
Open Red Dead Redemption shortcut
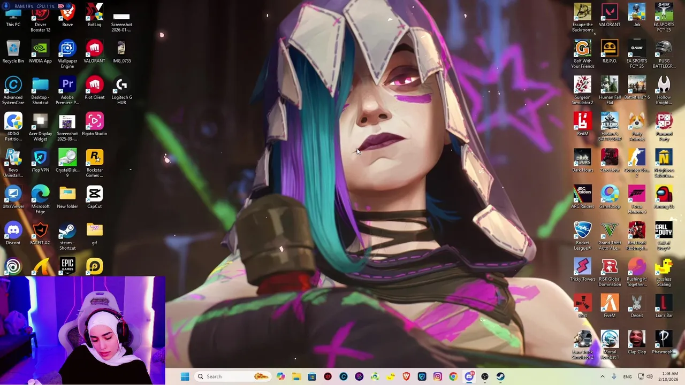click(x=637, y=236)
